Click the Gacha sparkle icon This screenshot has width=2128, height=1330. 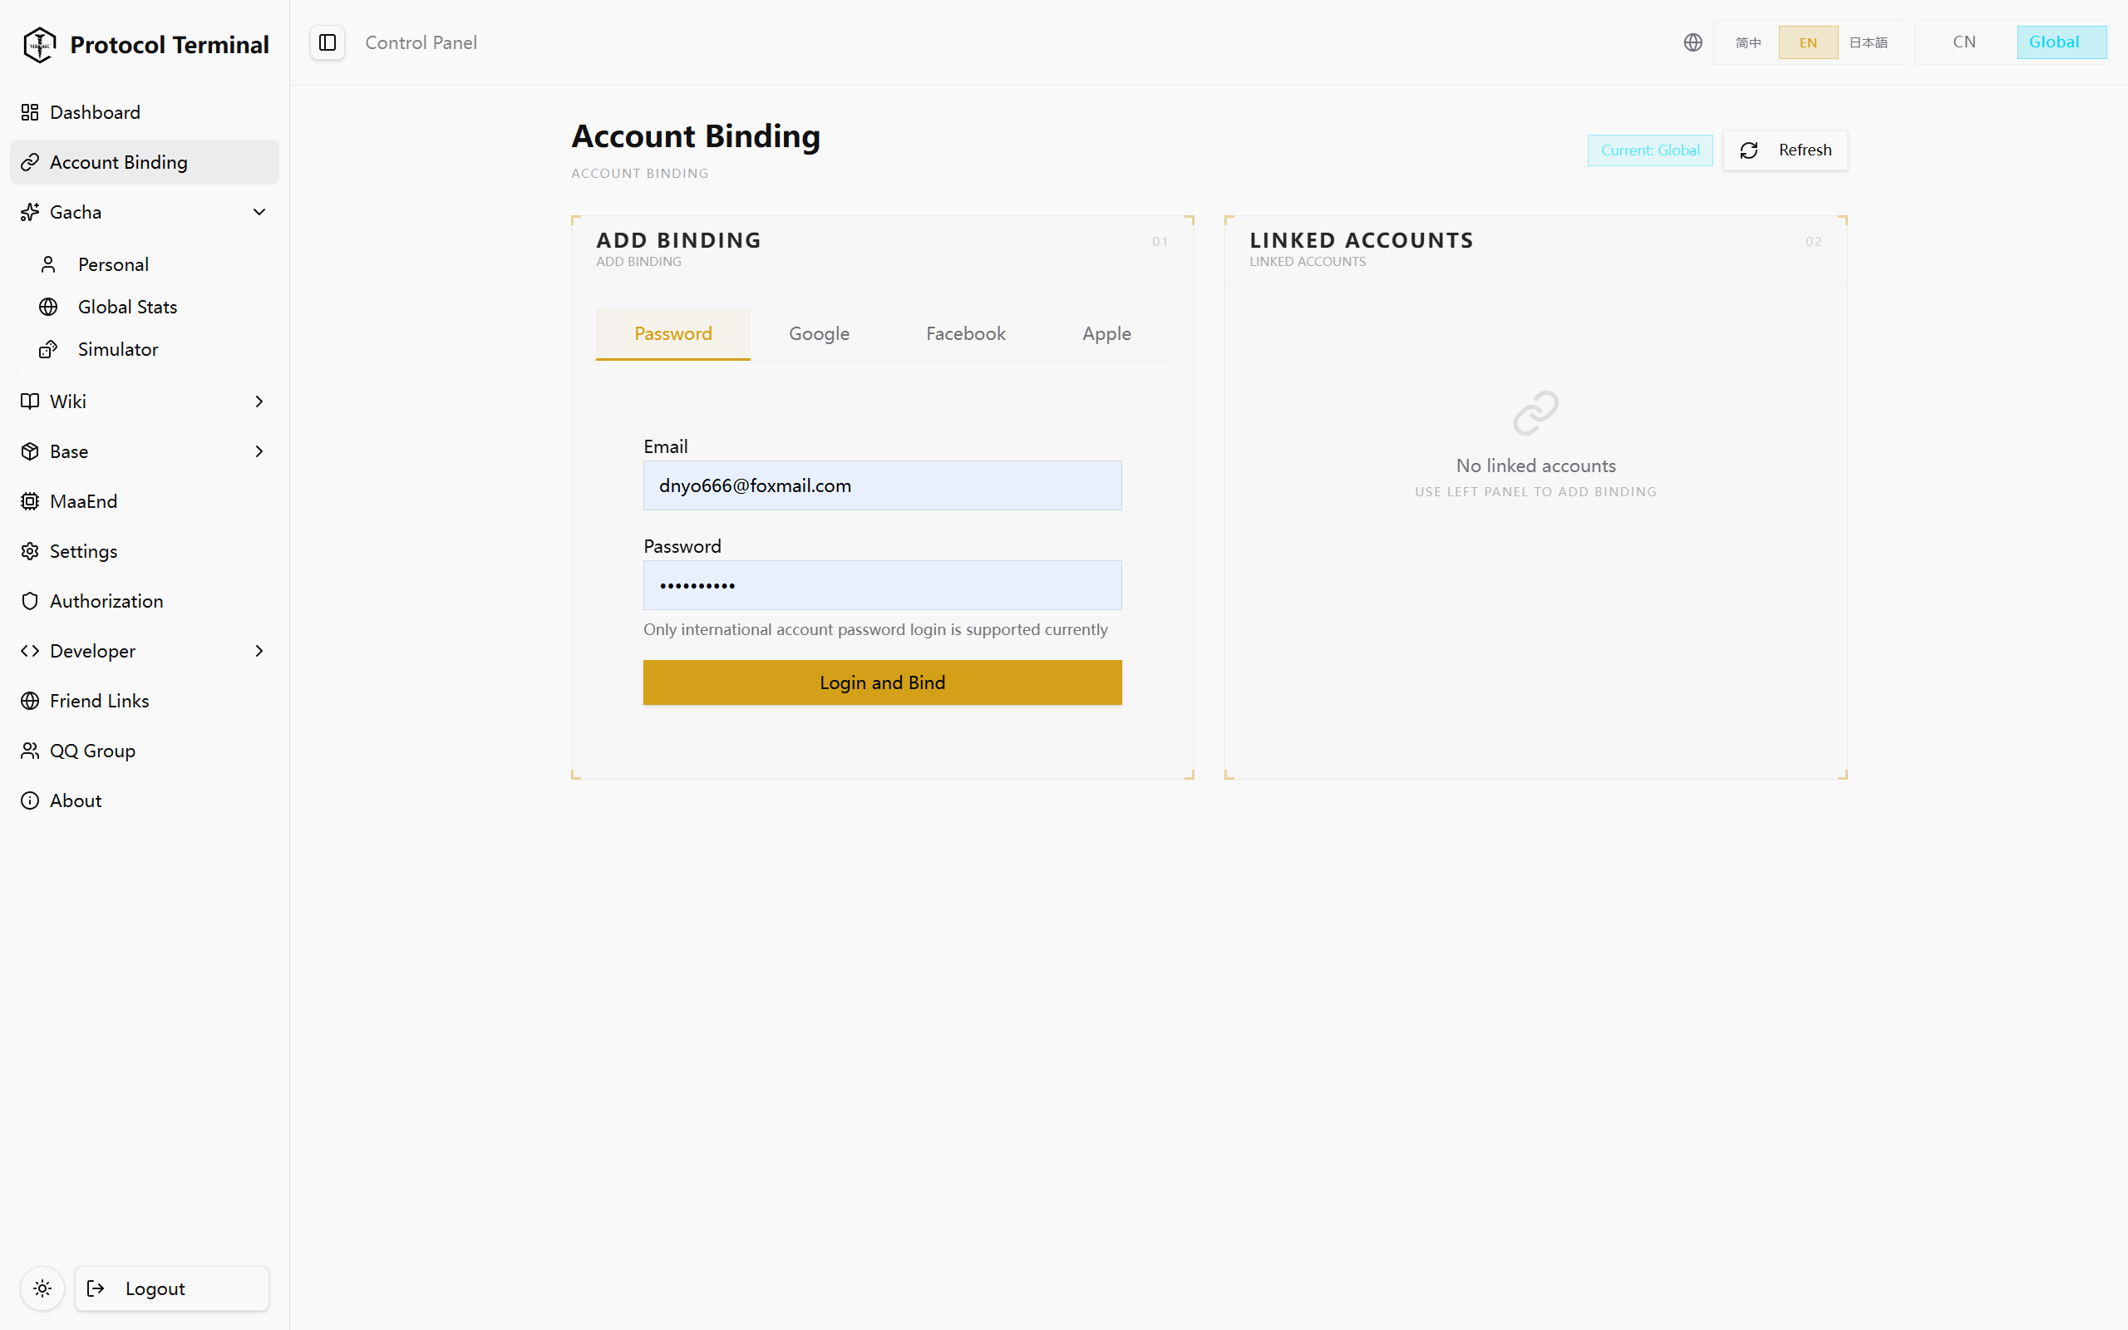(x=30, y=212)
